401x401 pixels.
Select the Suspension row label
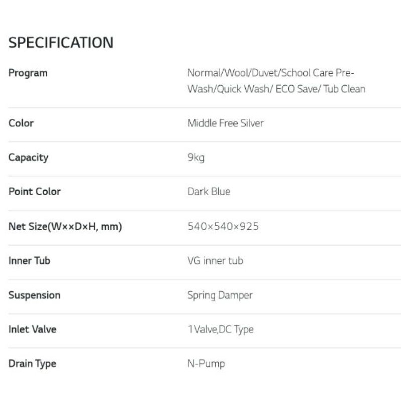34,295
